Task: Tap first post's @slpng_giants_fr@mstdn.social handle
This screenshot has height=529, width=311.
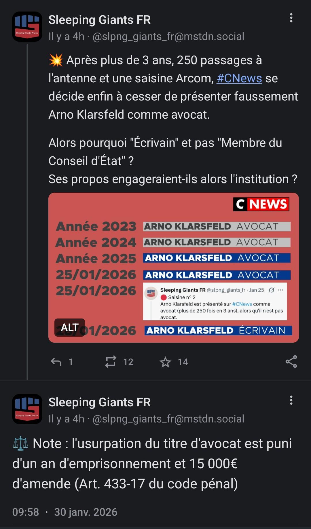Action: point(168,37)
